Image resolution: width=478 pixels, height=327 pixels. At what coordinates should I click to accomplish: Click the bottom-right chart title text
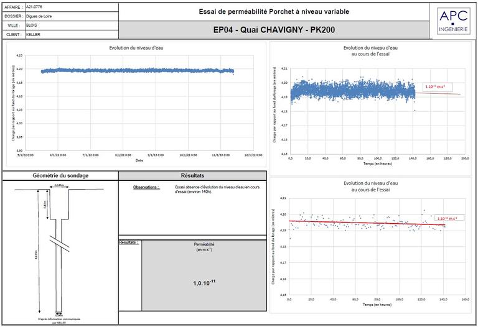370,187
